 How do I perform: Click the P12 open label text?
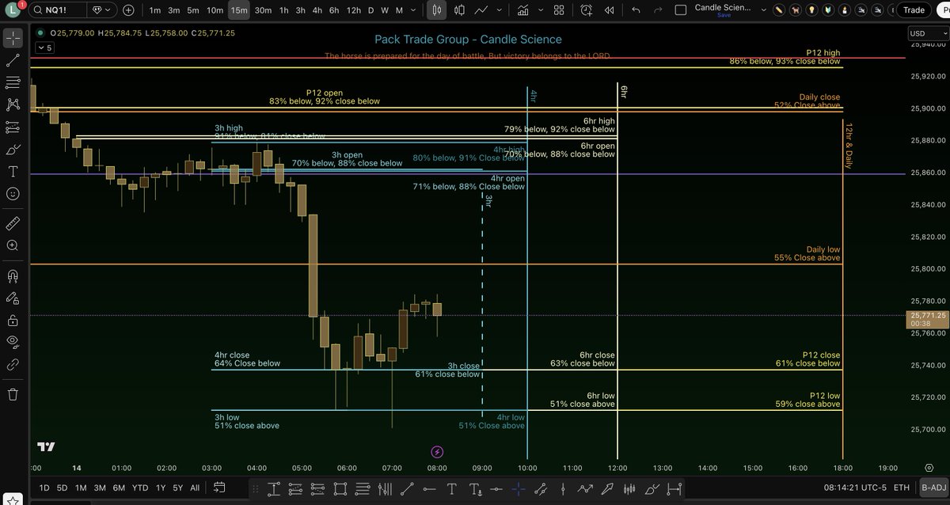325,93
